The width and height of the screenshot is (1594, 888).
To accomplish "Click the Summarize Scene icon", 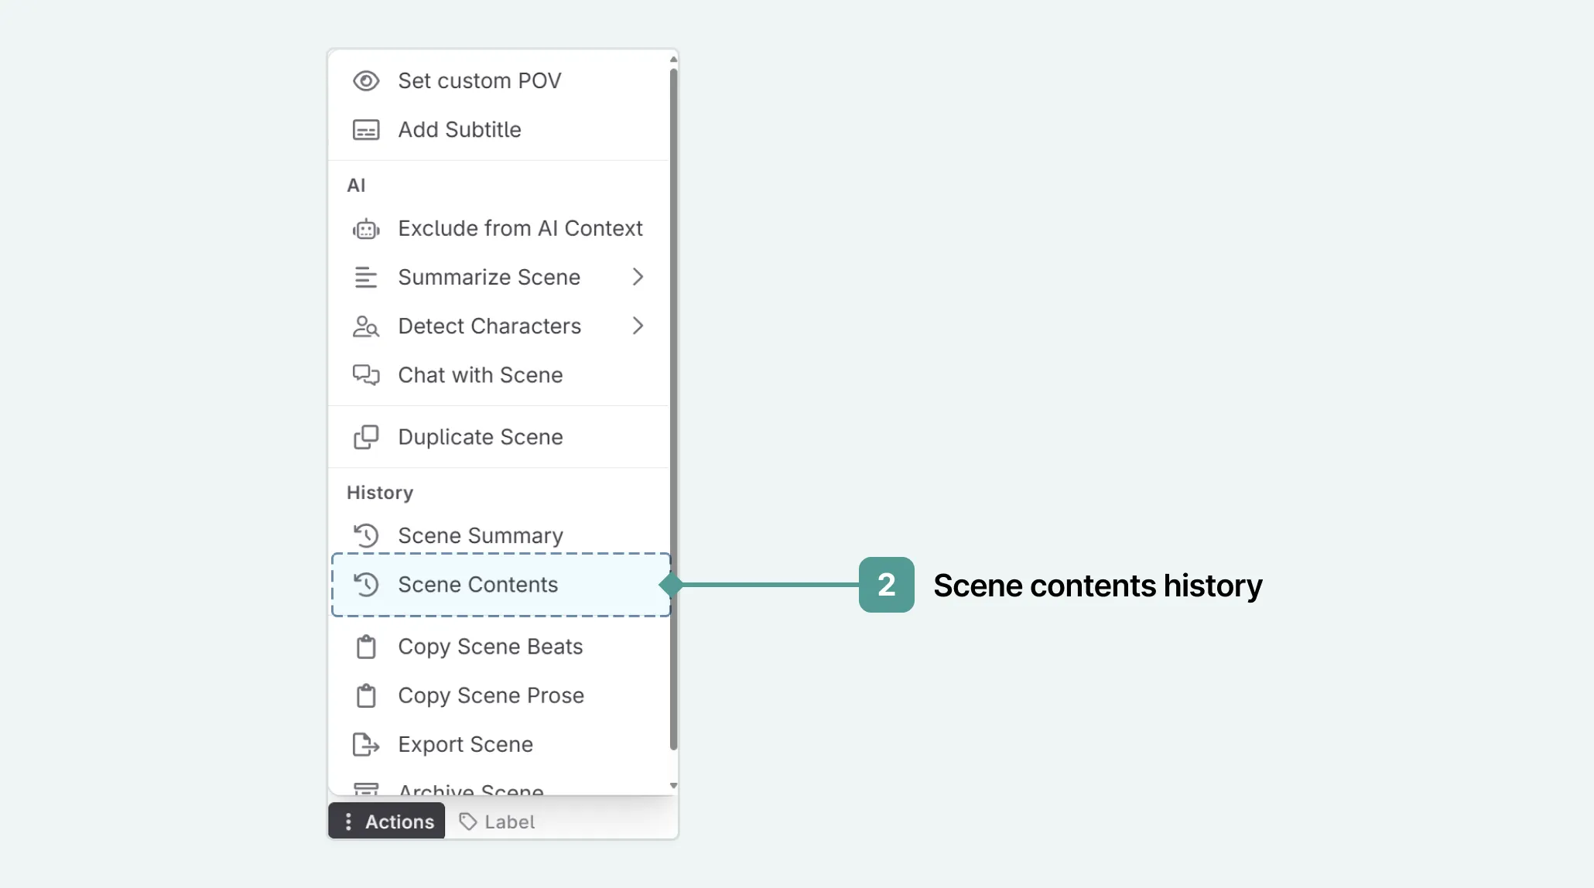I will pos(367,277).
